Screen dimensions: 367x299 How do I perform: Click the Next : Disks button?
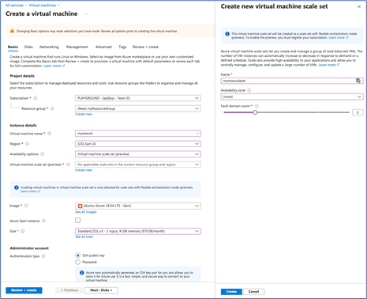click(101, 290)
